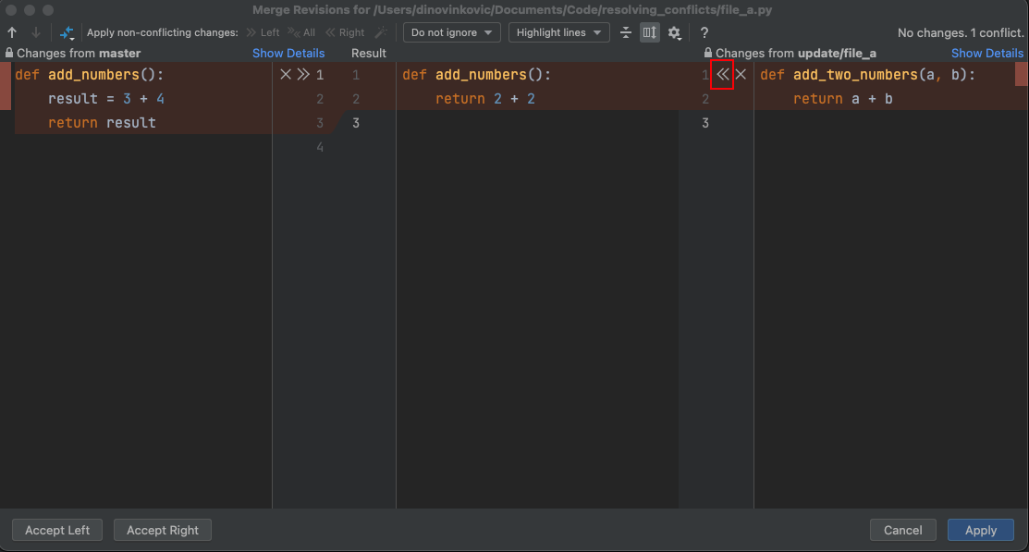Image resolution: width=1029 pixels, height=552 pixels.
Task: Apply change from master using the chevron gutter icon
Action: [x=301, y=74]
